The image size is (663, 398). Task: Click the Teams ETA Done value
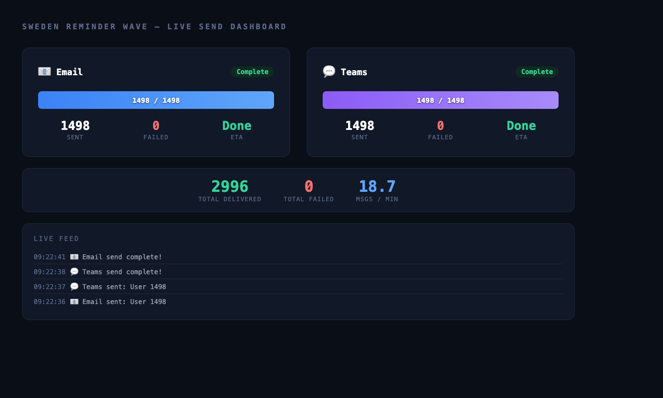[x=521, y=125]
